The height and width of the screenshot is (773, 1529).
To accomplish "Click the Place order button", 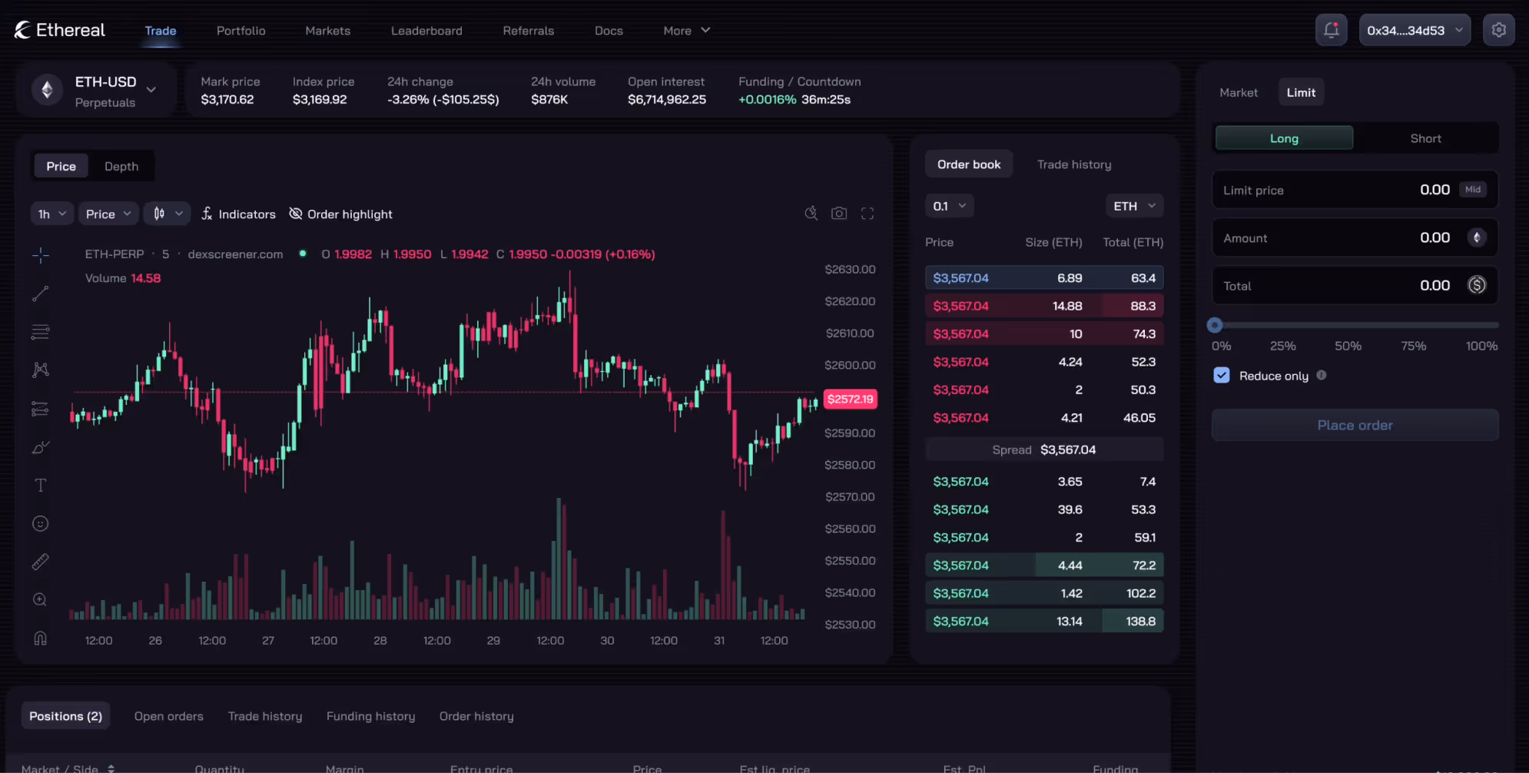I will (x=1355, y=425).
